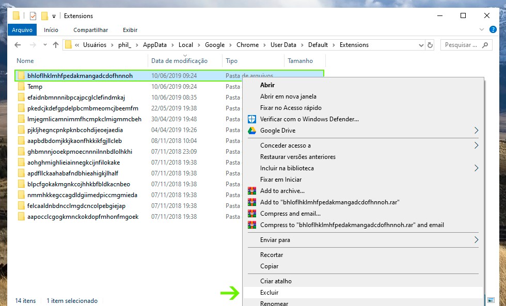506x306 pixels.
Task: Open Help using the blue question mark icon
Action: 495,30
